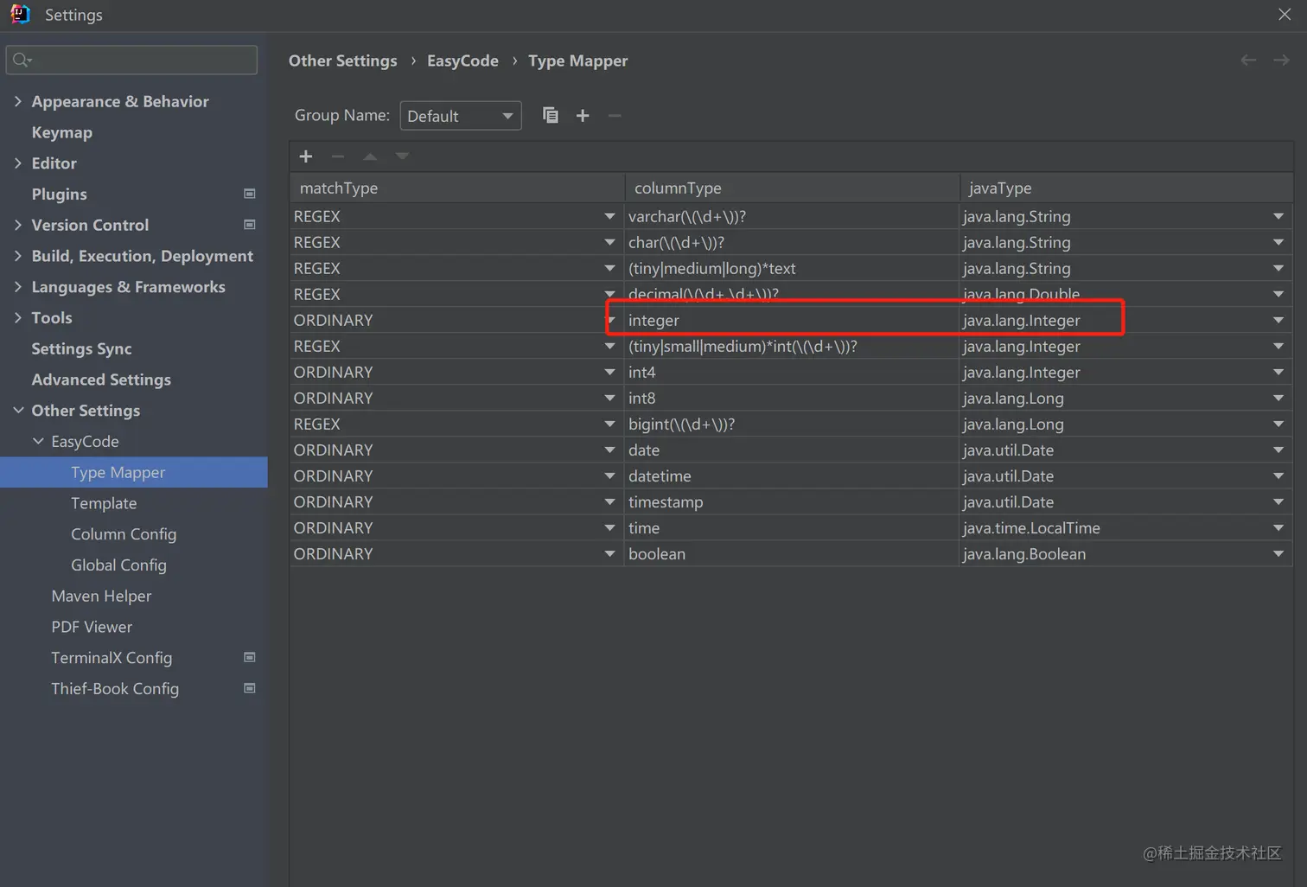Navigate forward with the right arrow
Viewport: 1307px width, 887px height.
(x=1281, y=60)
